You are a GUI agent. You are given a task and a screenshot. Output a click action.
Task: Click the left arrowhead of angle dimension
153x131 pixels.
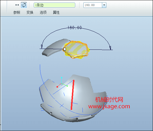click(x=42, y=47)
